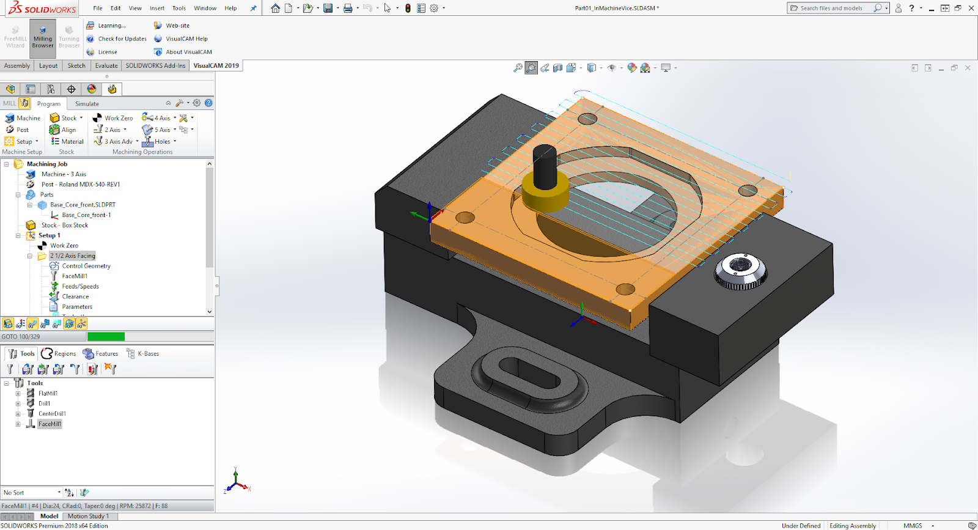Collapse the Machining Job tree node

7,164
